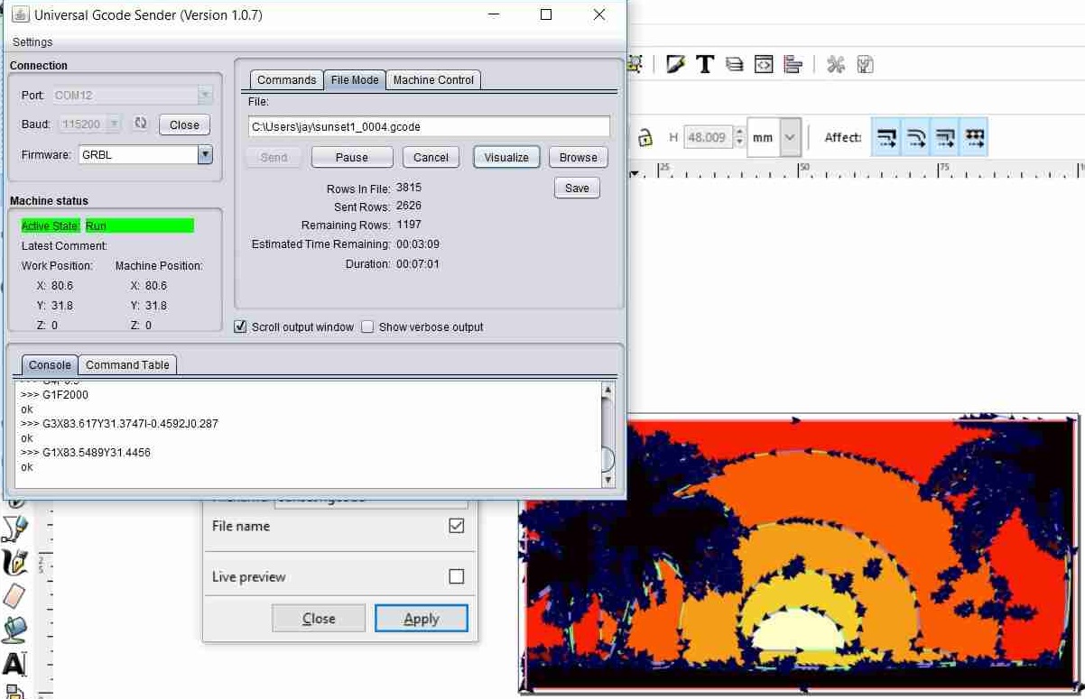Toggle scale stroke width Affect button

pyautogui.click(x=886, y=137)
